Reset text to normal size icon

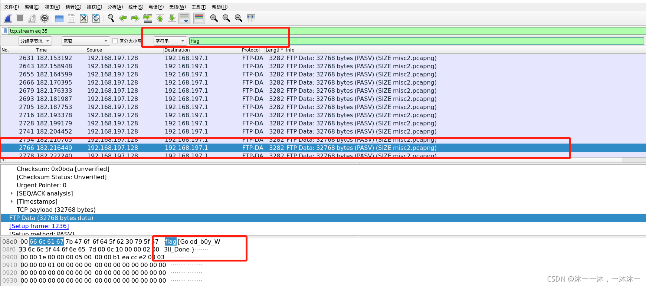[x=239, y=18]
